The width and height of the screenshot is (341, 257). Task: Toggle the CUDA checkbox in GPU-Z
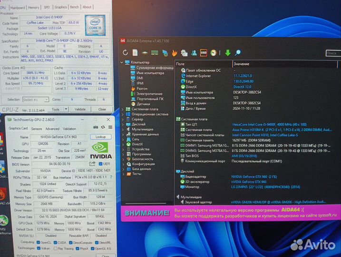pos(55,242)
